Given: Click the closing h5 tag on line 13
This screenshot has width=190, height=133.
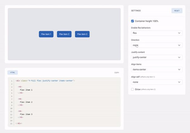Looking at the screenshot, I should (21, 117).
